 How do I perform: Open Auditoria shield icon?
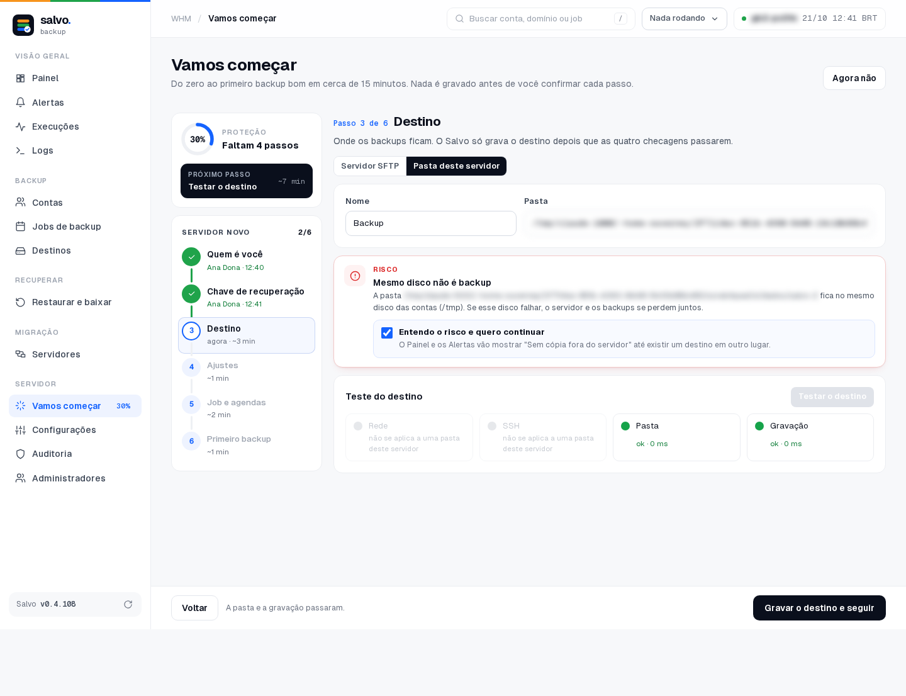point(20,454)
